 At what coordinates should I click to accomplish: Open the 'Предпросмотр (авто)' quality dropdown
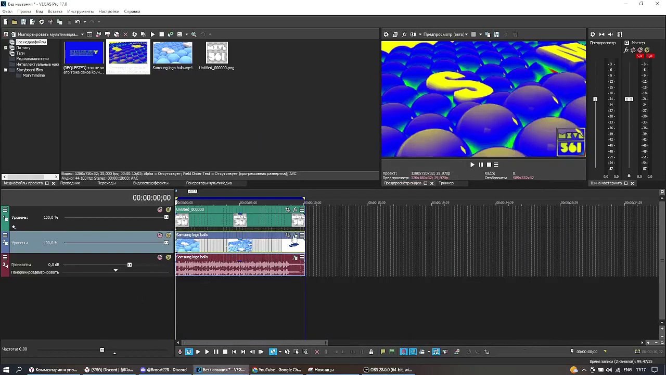(445, 34)
